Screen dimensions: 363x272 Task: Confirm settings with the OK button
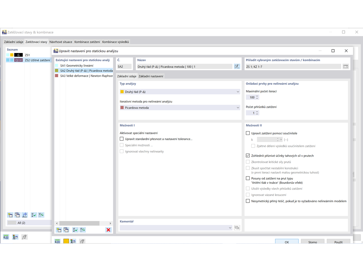coord(287,242)
